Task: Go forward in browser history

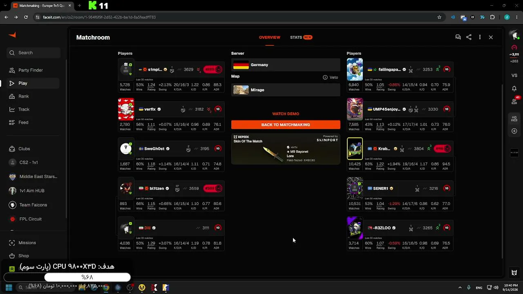Action: [16, 17]
